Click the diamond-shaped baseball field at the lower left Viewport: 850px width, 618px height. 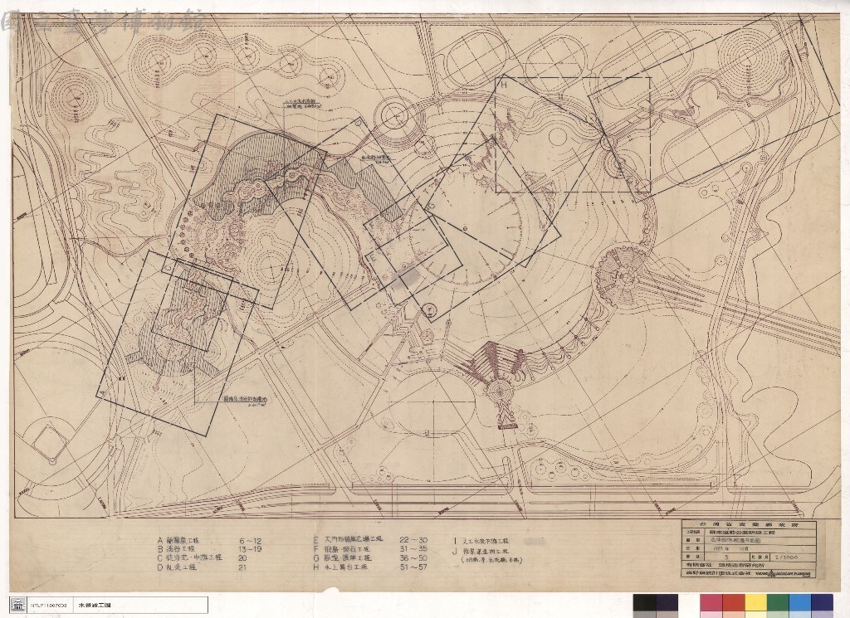click(x=49, y=442)
